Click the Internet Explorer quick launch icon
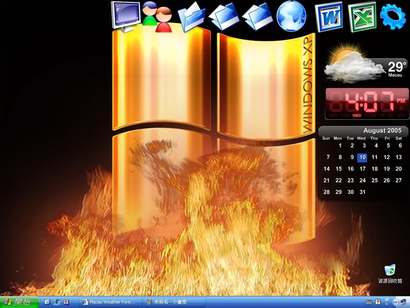The height and width of the screenshot is (308, 410). tap(47, 302)
